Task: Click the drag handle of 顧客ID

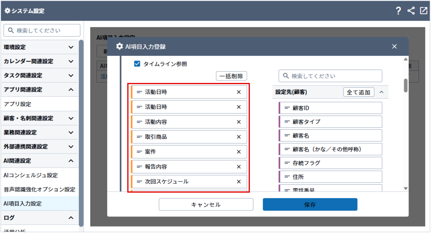Action: (x=287, y=108)
